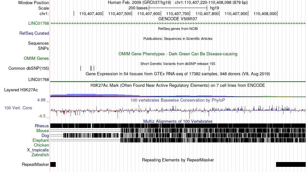Click the chr1: ruler label
Screen dimensions: 306x172
click(44, 14)
